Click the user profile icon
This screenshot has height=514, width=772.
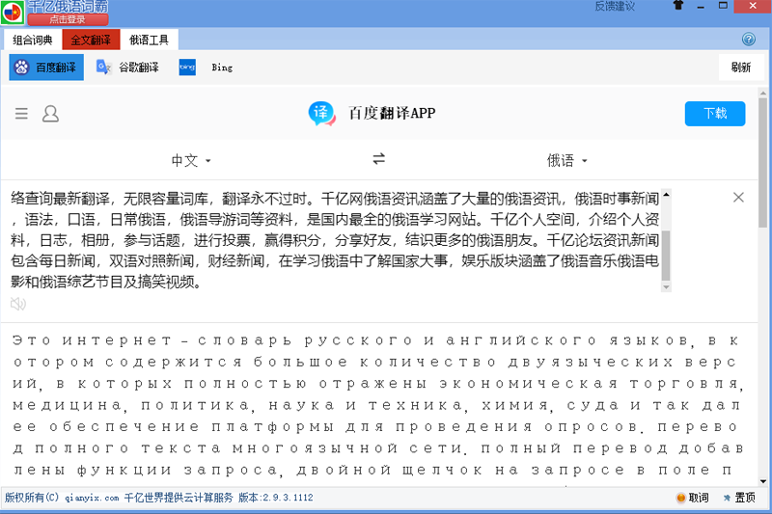(50, 114)
